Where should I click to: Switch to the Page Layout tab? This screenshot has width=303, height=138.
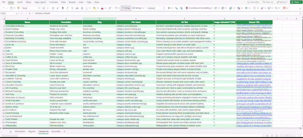40,2
